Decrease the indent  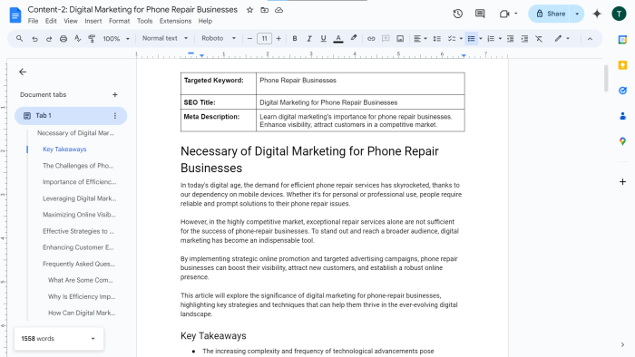pos(510,39)
